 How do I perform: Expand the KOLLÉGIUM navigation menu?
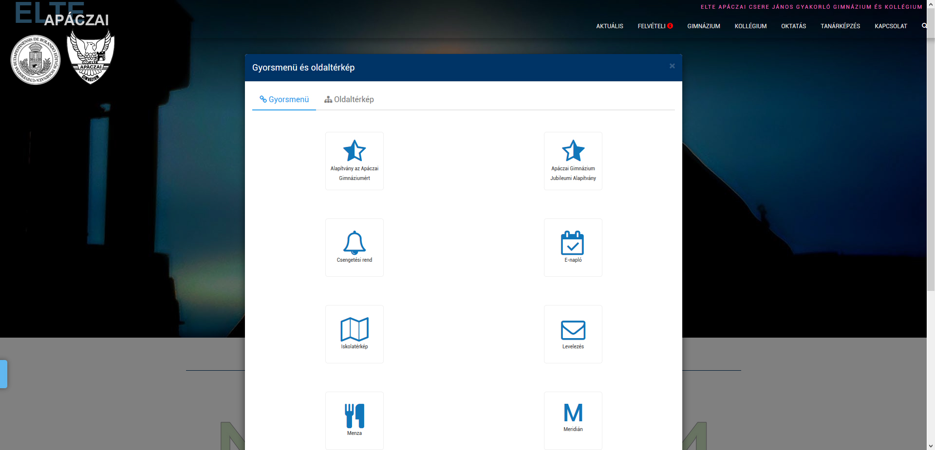(x=750, y=26)
